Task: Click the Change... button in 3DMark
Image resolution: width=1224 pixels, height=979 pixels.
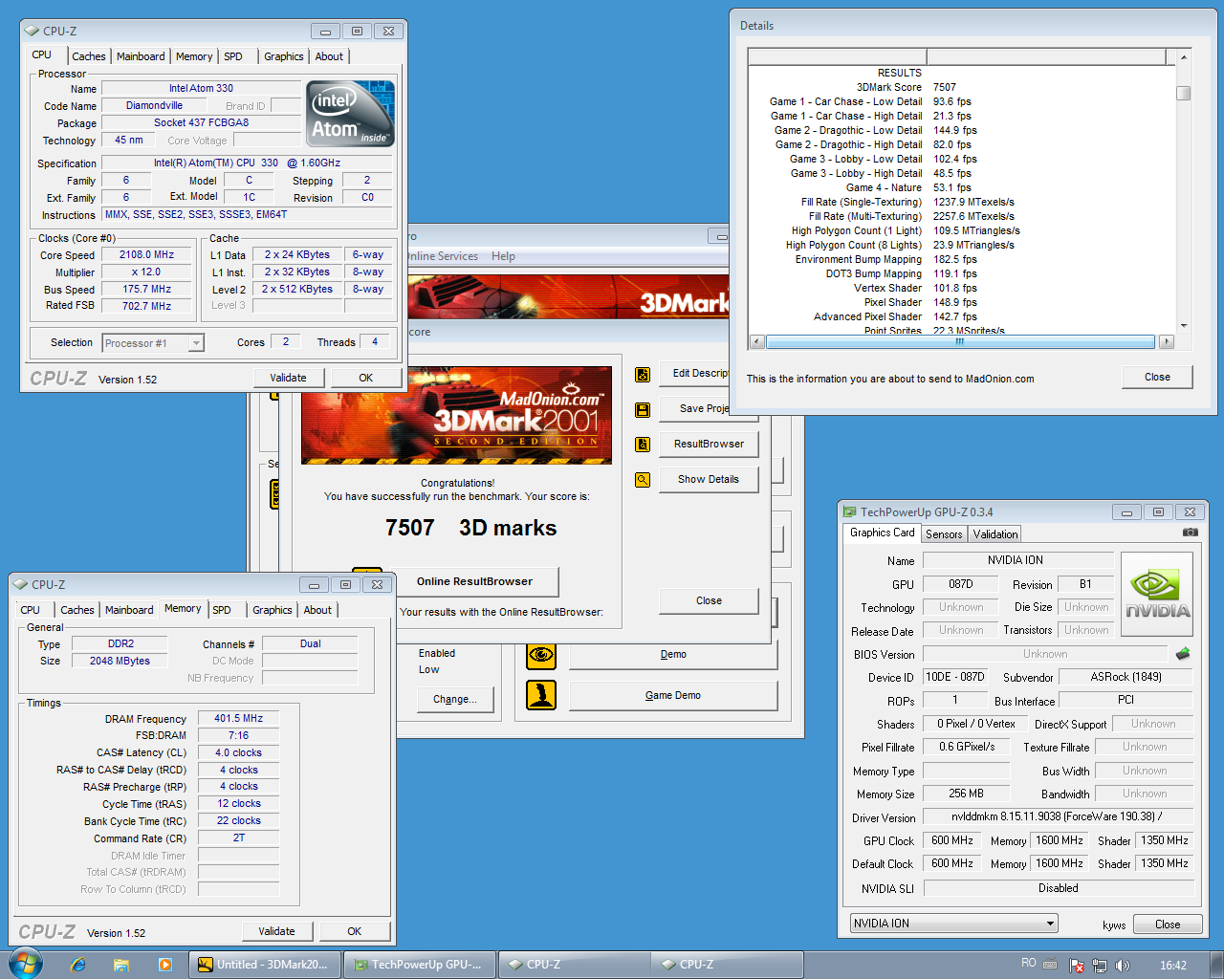Action: (x=455, y=700)
